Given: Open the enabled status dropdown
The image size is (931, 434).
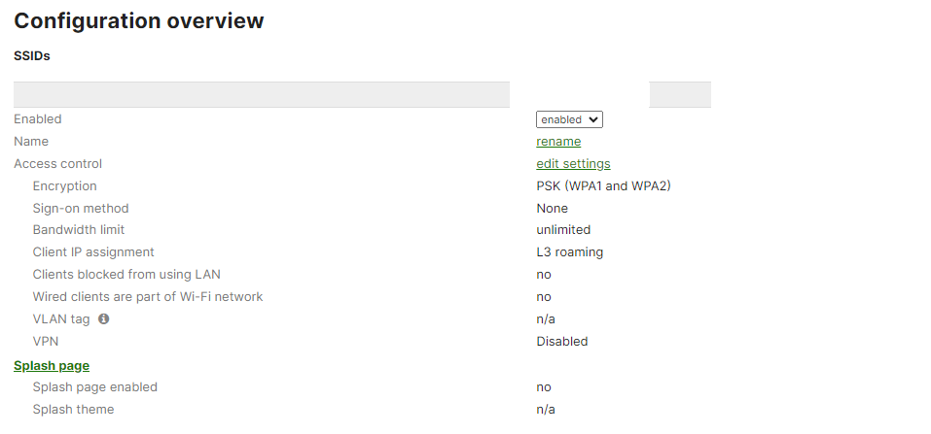Looking at the screenshot, I should [x=569, y=119].
